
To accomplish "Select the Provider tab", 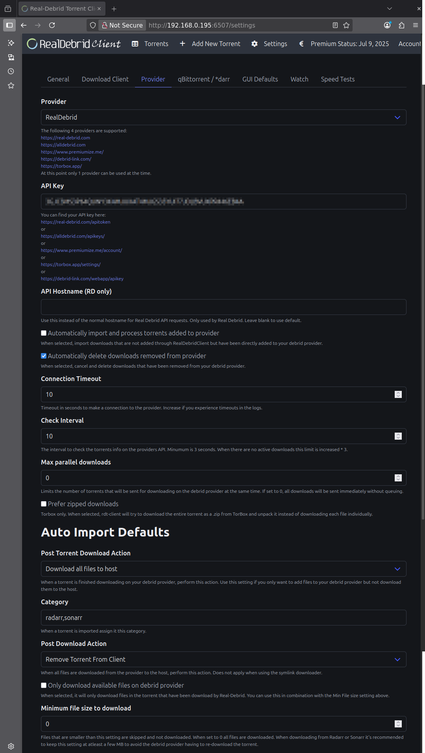I will click(x=153, y=79).
